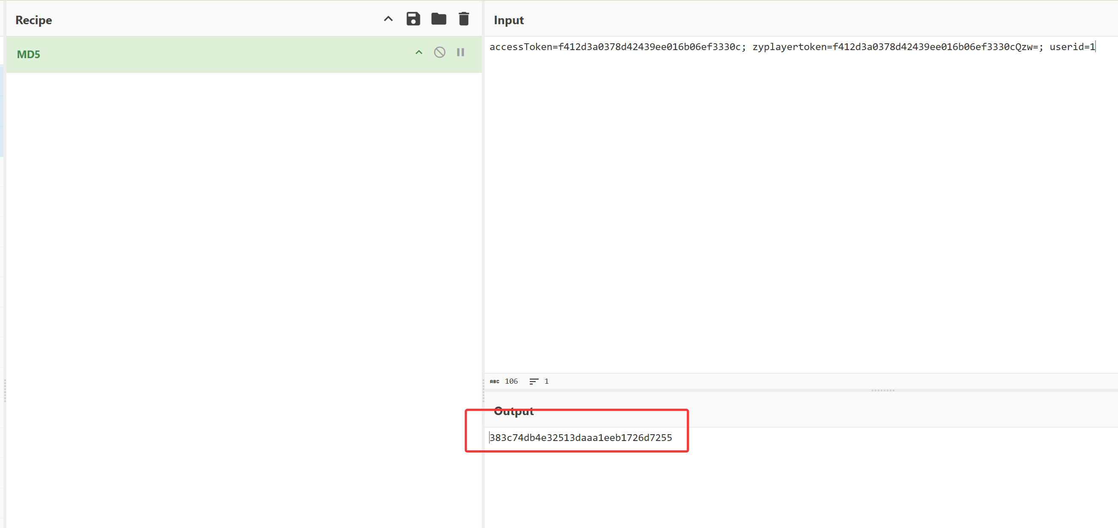
Task: Grab the Input/Output horizontal resize handle
Action: 882,390
